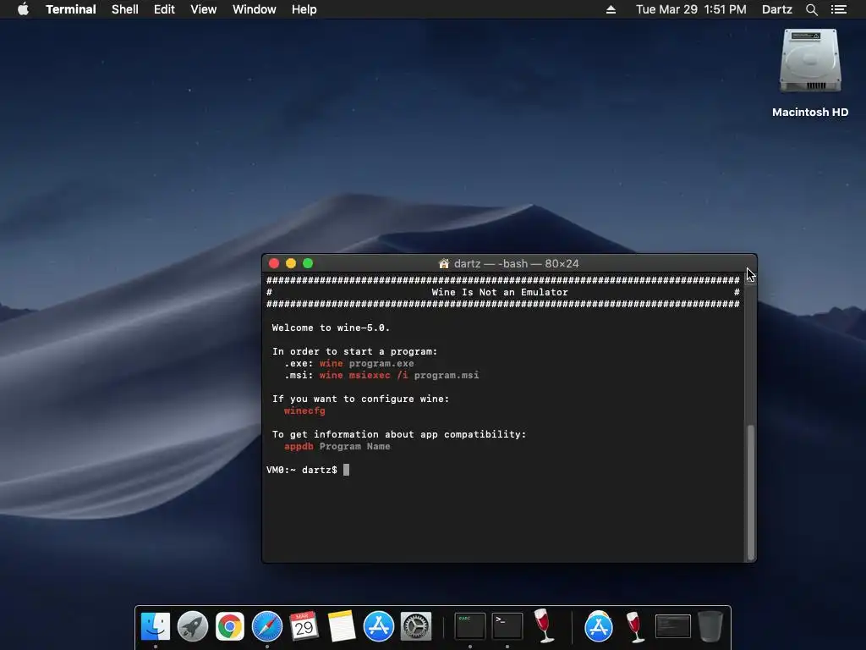
Task: Click 'Welcome to wine-5.0.' line
Action: pyautogui.click(x=331, y=328)
